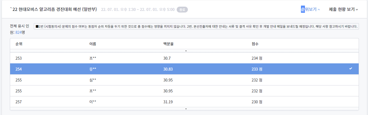Select name 유** in highlighted row
The image size is (368, 115).
[93, 69]
